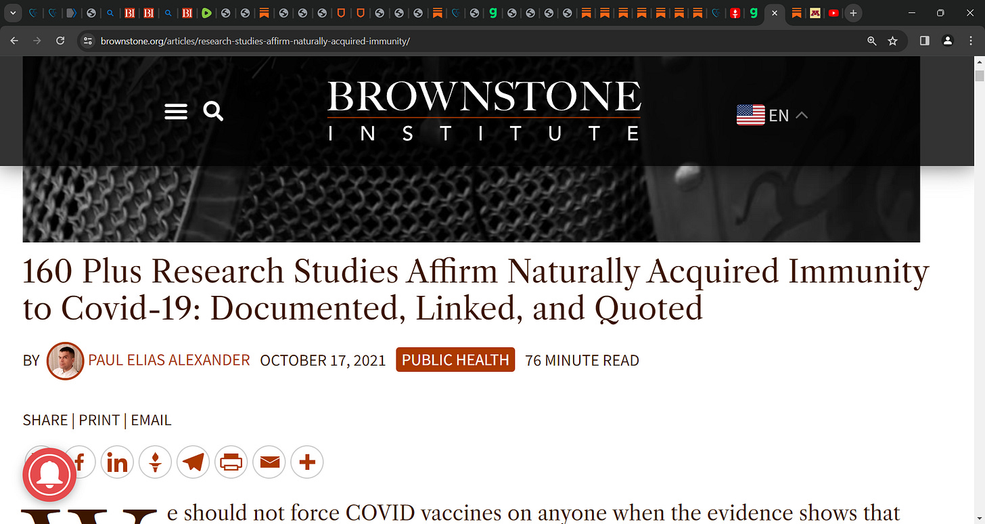Share the article on LinkedIn
The image size is (985, 524).
coord(118,463)
